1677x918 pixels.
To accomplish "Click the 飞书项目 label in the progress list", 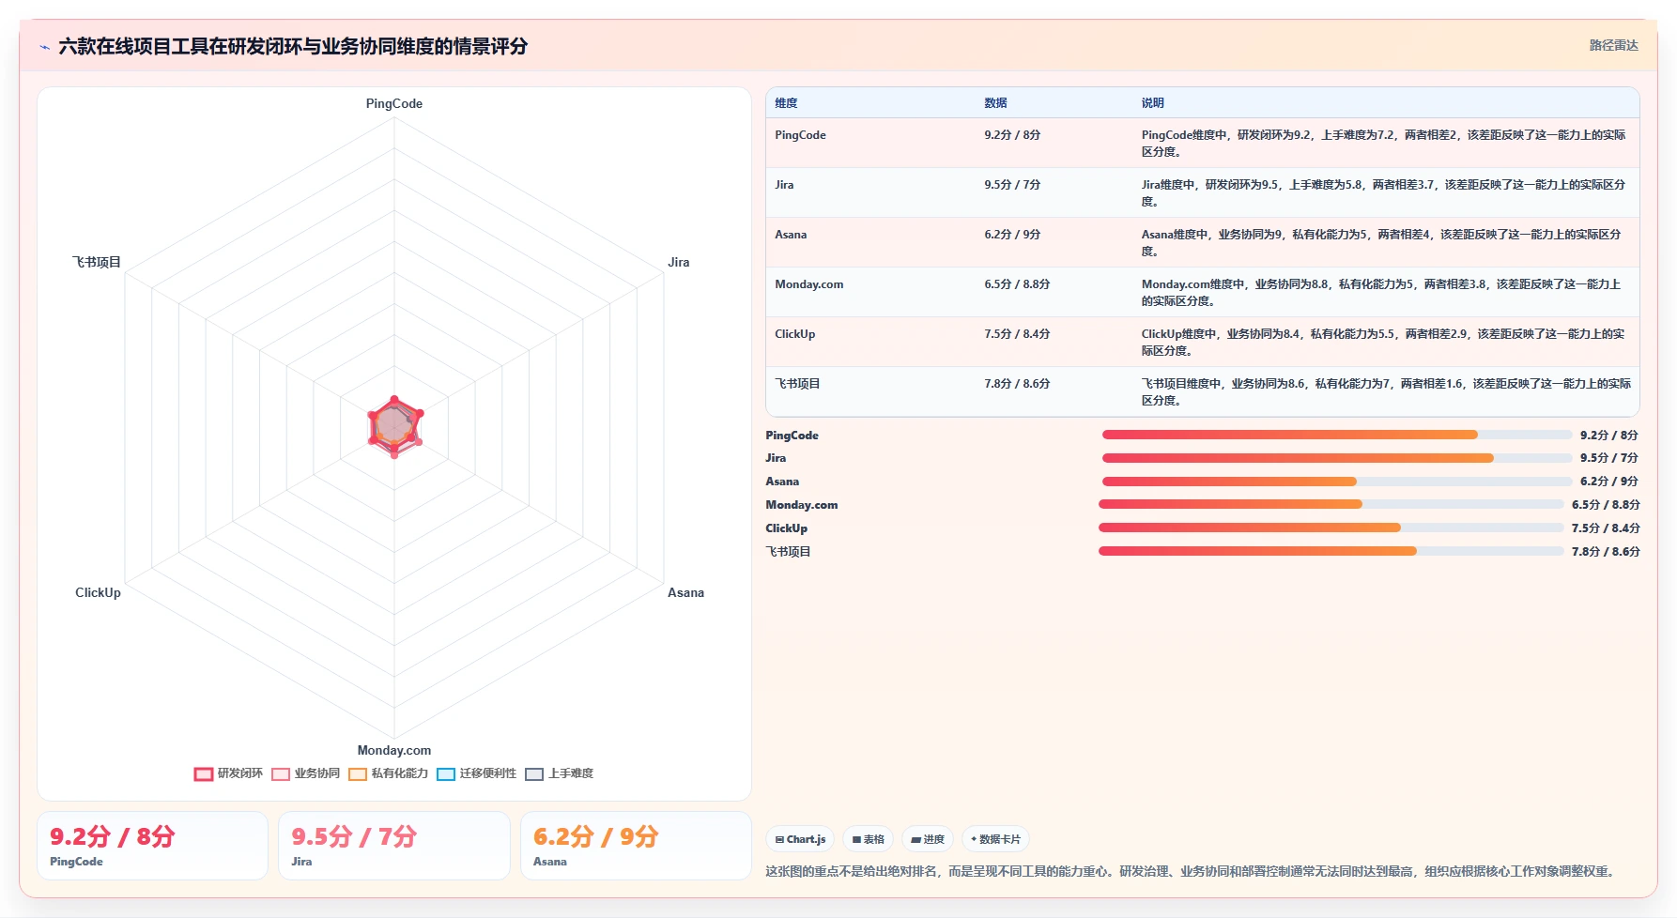I will pyautogui.click(x=788, y=552).
